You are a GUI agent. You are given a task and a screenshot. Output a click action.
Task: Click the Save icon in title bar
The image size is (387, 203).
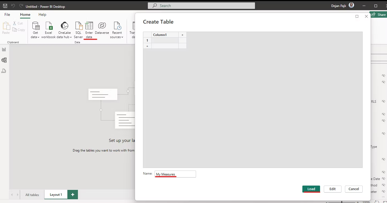tap(5, 6)
